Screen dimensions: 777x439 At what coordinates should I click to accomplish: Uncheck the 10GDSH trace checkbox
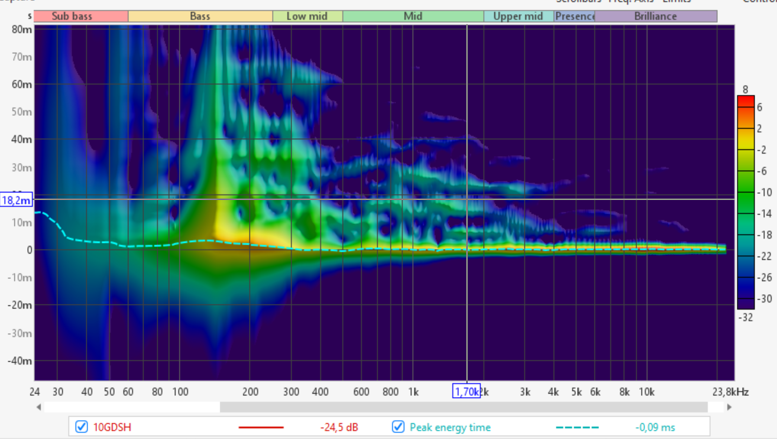tap(82, 427)
